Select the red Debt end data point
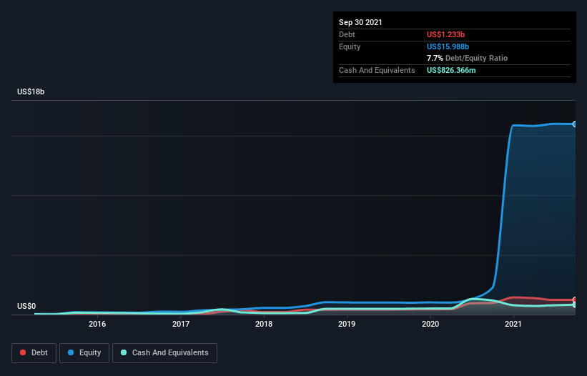 point(575,300)
